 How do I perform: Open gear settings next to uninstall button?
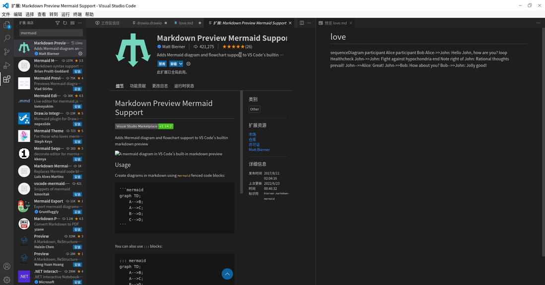(x=189, y=64)
